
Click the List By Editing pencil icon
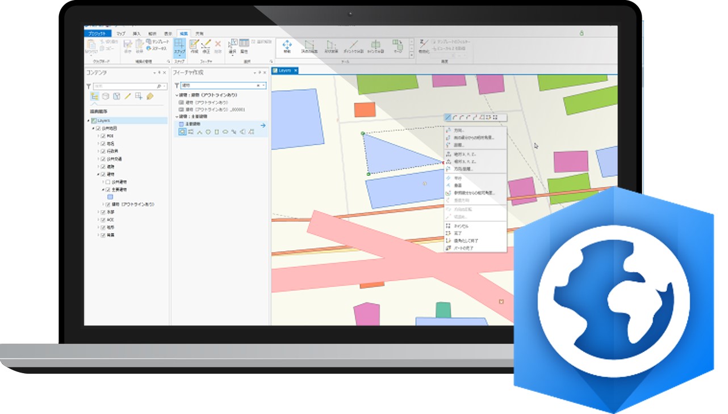[128, 96]
